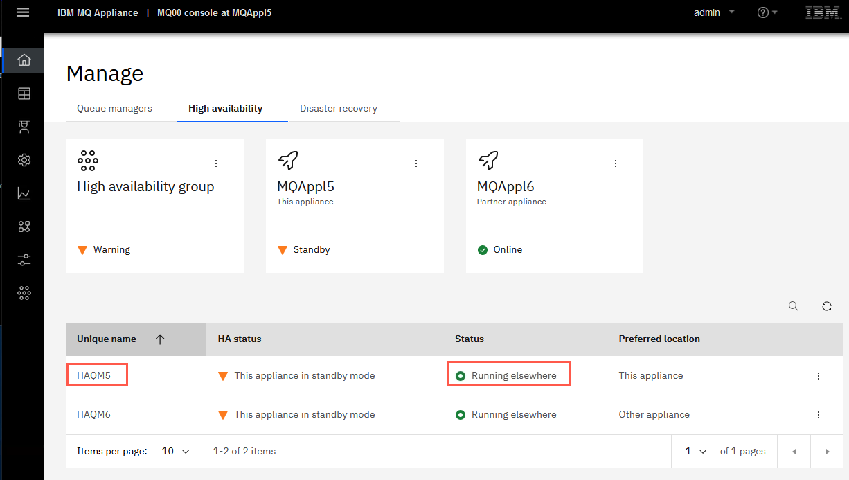
Task: Switch to Queue managers tab
Action: [x=114, y=108]
